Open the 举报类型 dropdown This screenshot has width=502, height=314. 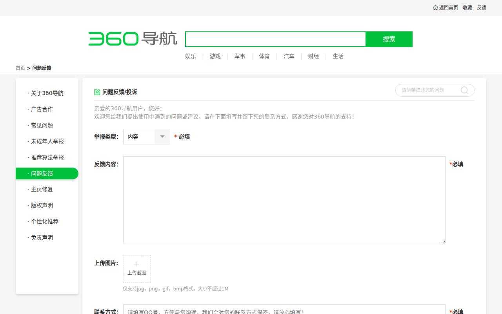(146, 137)
